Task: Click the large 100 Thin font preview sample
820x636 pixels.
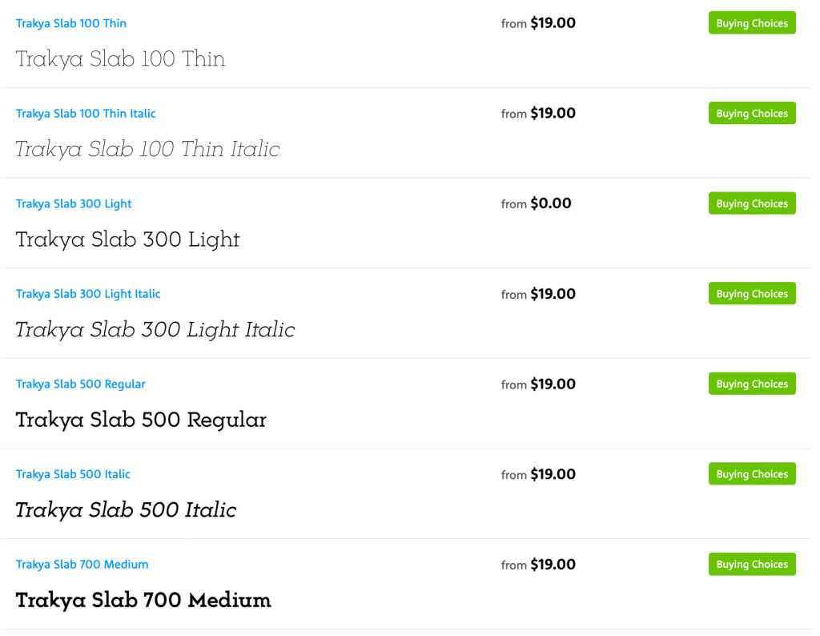Action: coord(120,59)
